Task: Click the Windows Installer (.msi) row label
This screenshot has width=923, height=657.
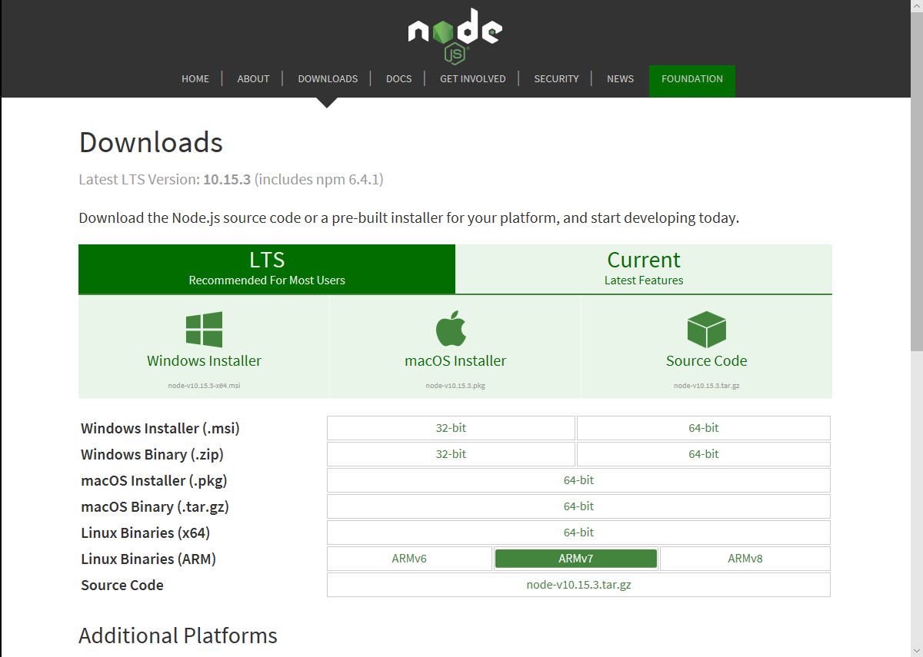Action: (x=160, y=429)
